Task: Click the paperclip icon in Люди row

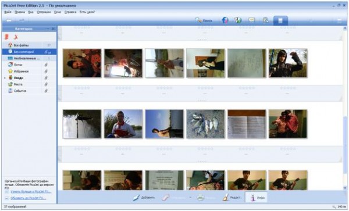Action: tap(46, 78)
